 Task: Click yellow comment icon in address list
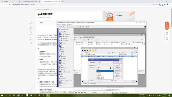[x=93, y=50]
